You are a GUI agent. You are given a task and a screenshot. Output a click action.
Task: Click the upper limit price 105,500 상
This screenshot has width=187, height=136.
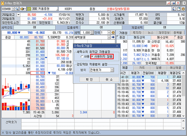[x=62, y=55]
